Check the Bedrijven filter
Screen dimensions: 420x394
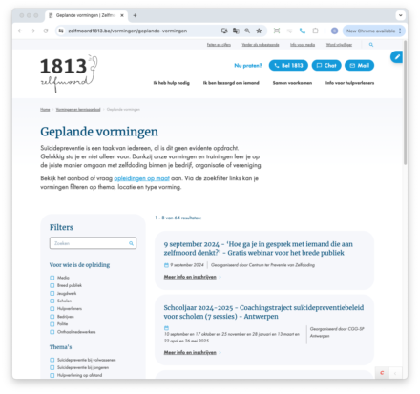click(x=52, y=317)
